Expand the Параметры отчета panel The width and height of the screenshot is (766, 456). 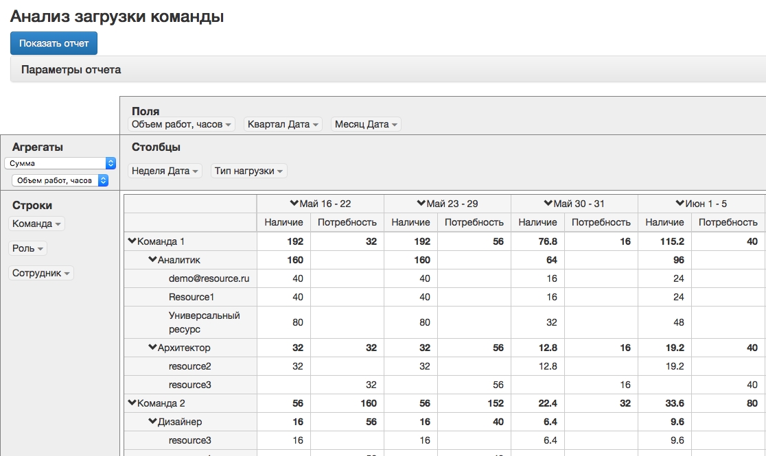pos(71,70)
